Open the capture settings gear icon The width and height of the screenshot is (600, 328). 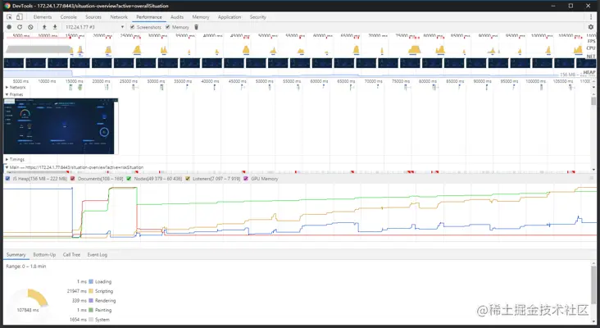tap(591, 27)
